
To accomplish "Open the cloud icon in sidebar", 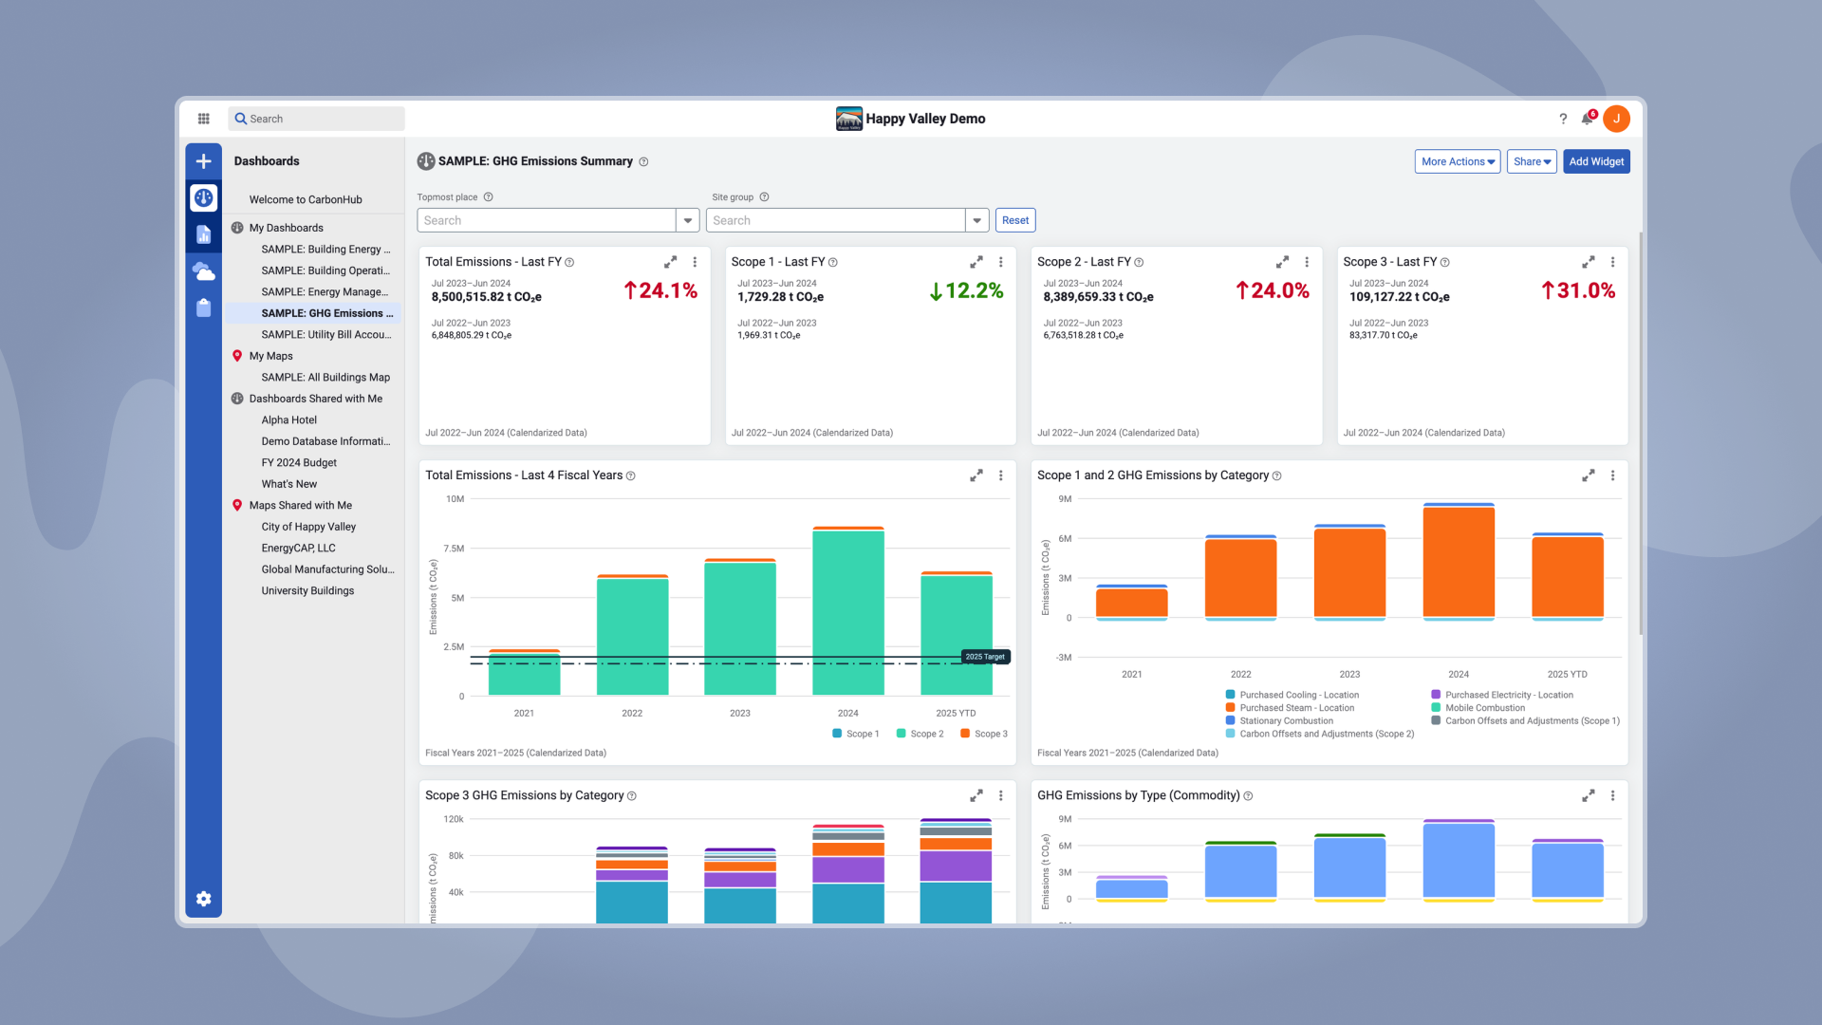I will point(203,271).
